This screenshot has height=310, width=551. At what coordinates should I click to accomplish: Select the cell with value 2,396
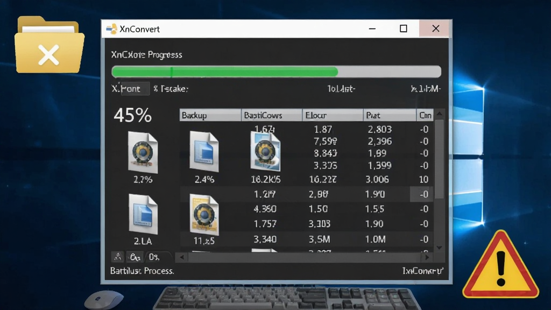pyautogui.click(x=380, y=142)
